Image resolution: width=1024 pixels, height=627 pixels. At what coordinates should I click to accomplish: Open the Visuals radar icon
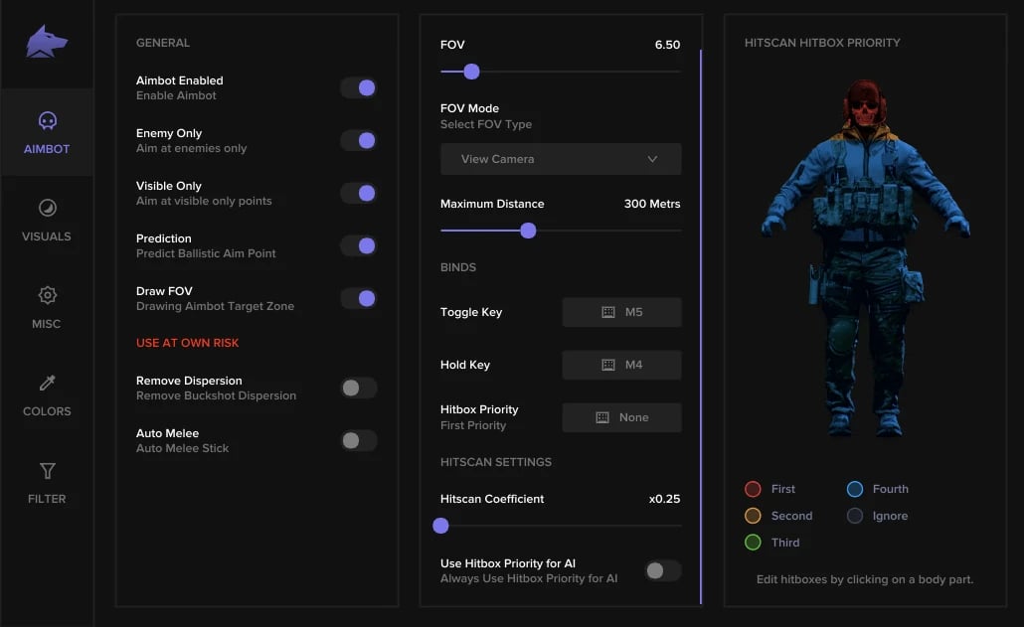click(x=47, y=208)
